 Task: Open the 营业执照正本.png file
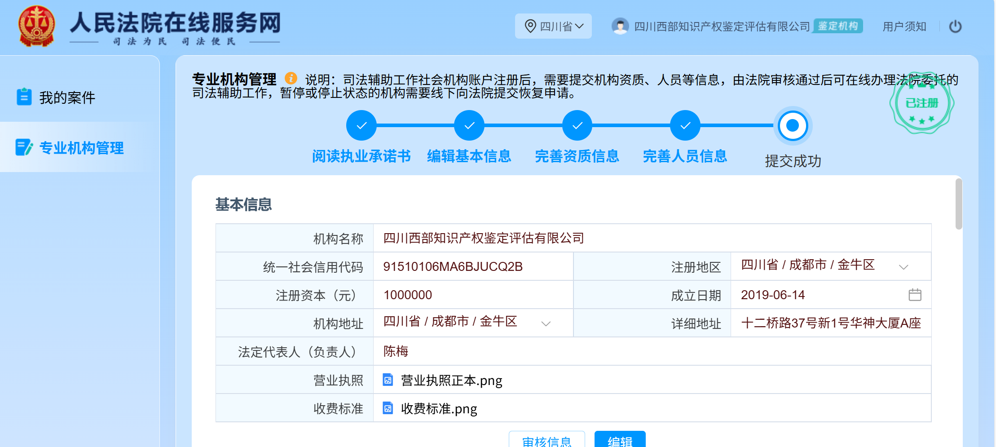pyautogui.click(x=451, y=381)
